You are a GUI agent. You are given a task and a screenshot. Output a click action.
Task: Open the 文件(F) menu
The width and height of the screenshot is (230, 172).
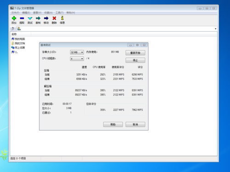[x=15, y=12]
